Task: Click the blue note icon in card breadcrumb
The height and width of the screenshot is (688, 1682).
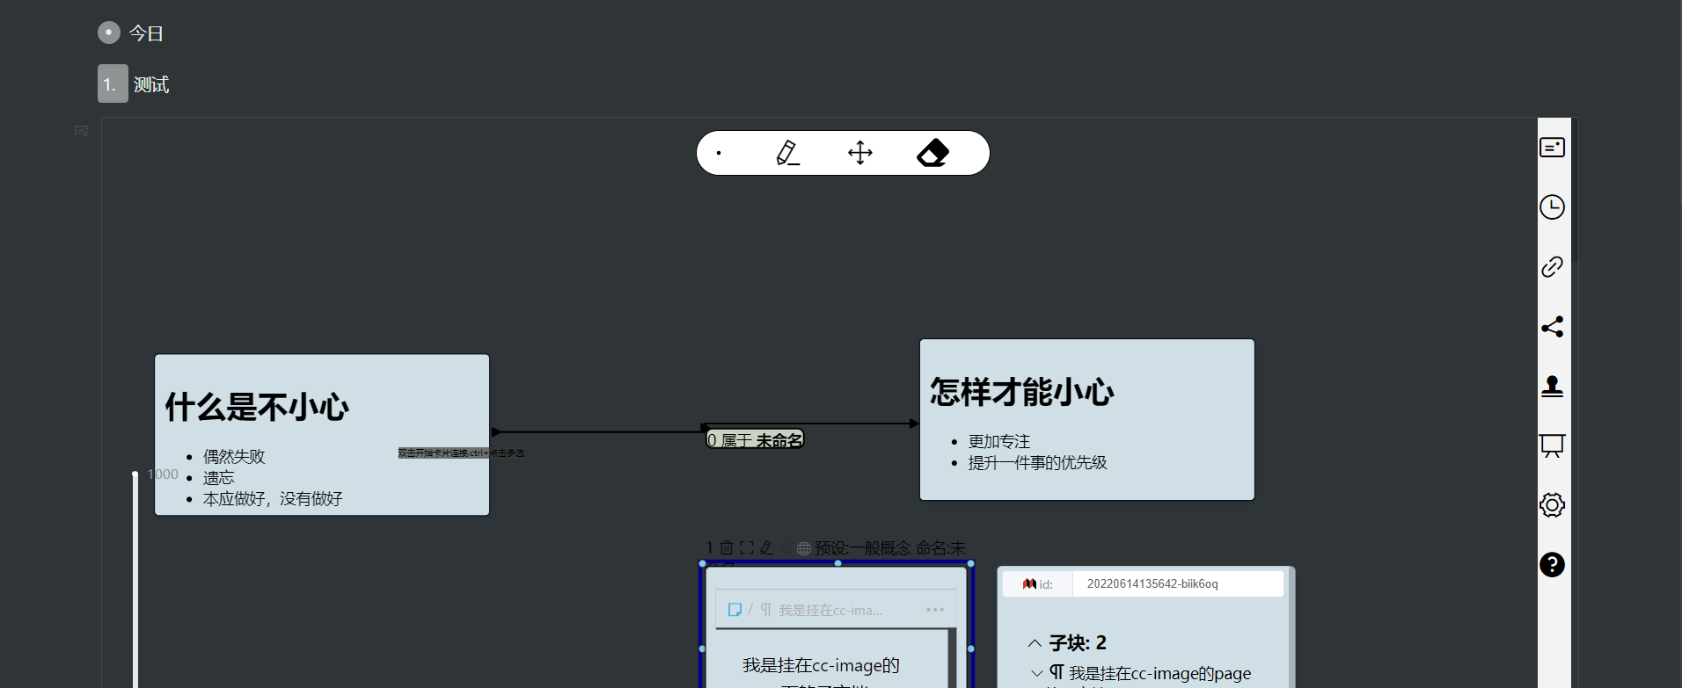Action: 735,610
